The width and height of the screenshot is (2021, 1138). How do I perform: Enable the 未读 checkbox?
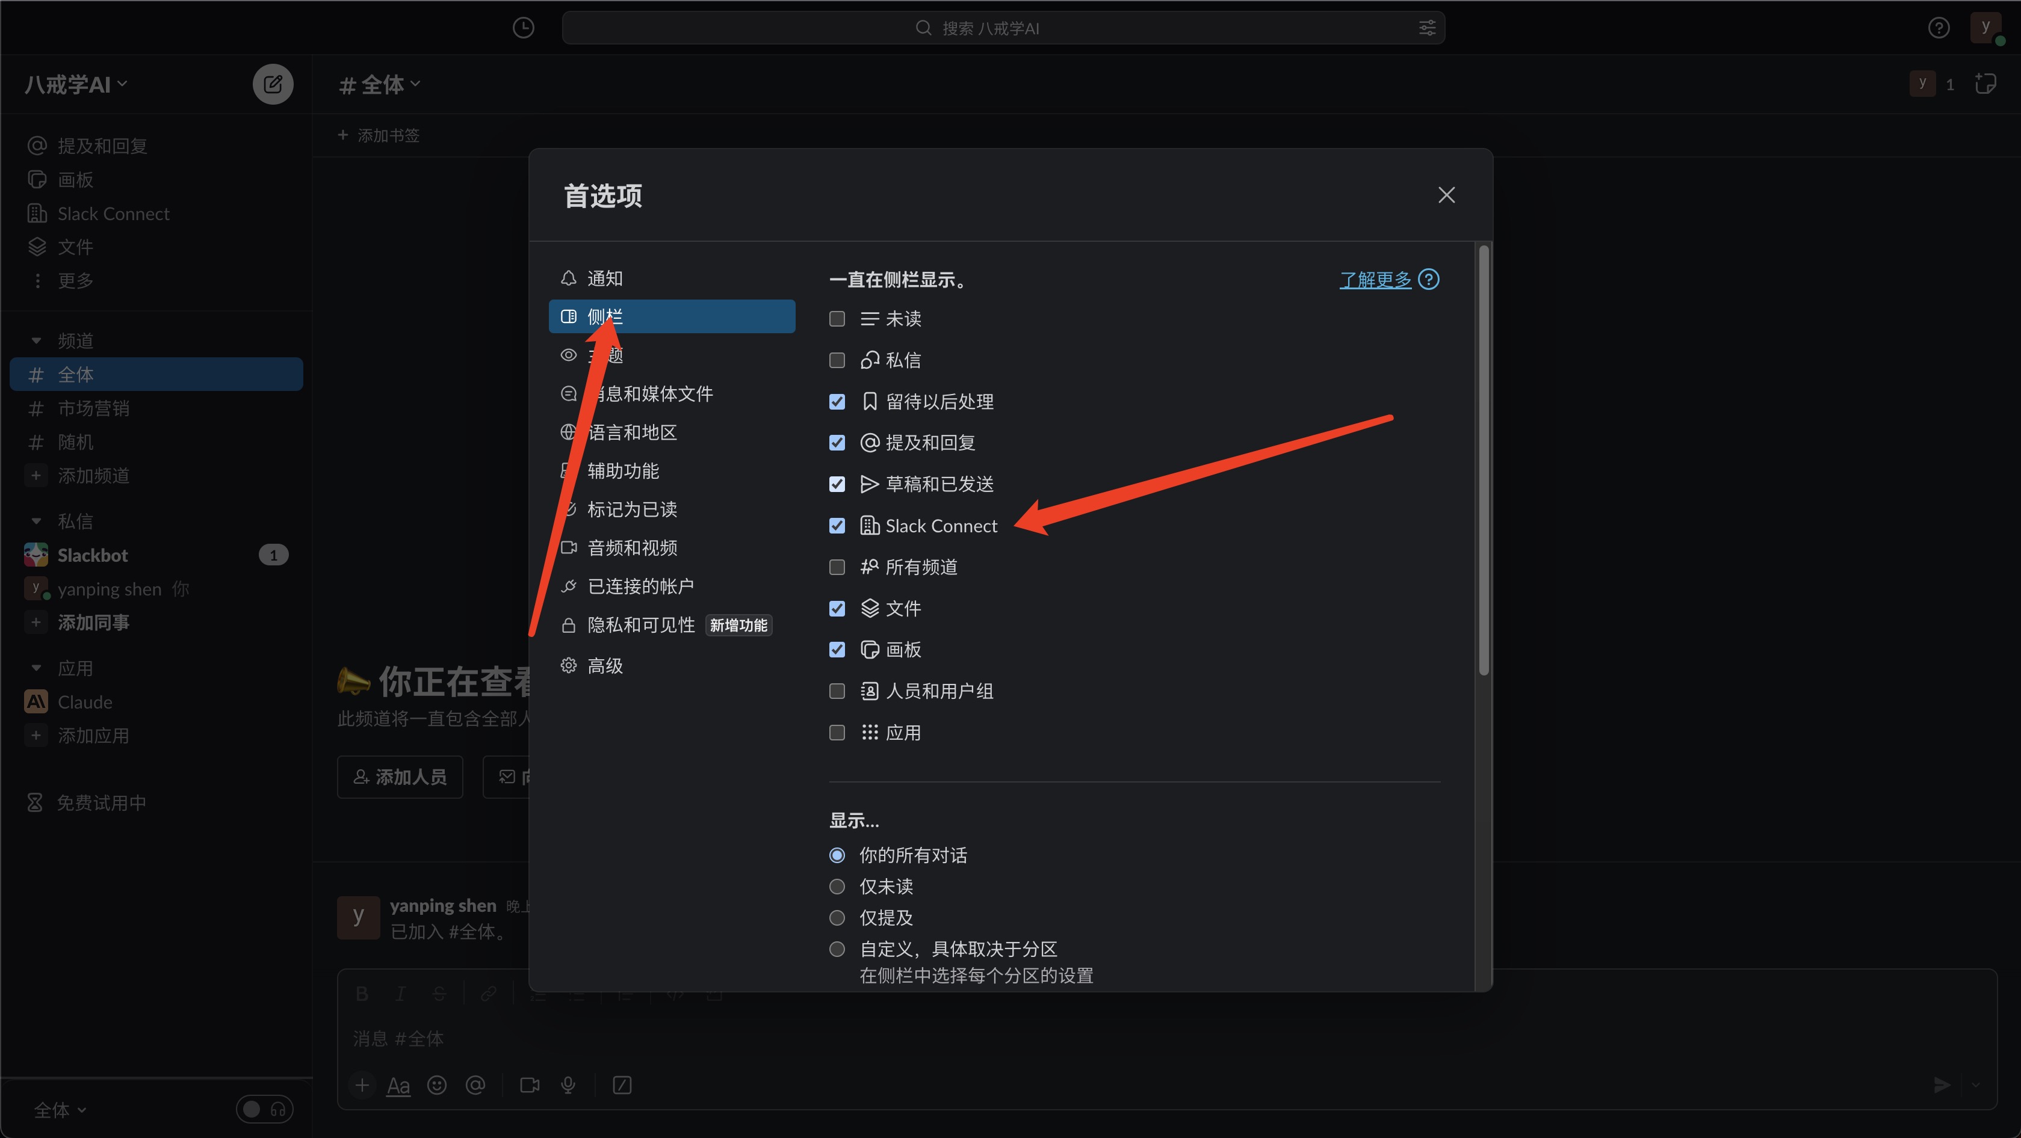(x=837, y=318)
